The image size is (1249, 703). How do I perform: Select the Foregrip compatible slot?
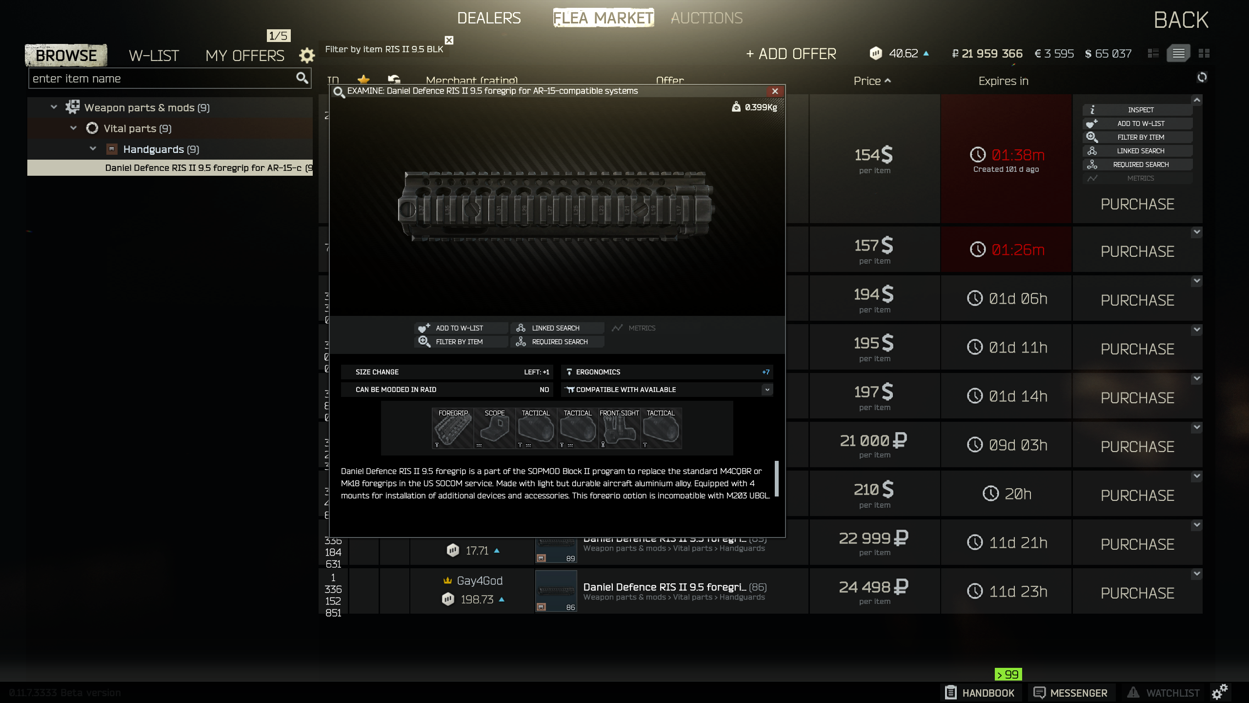[453, 428]
